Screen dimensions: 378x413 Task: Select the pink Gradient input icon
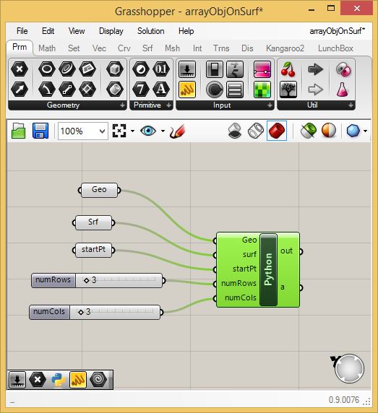(262, 69)
